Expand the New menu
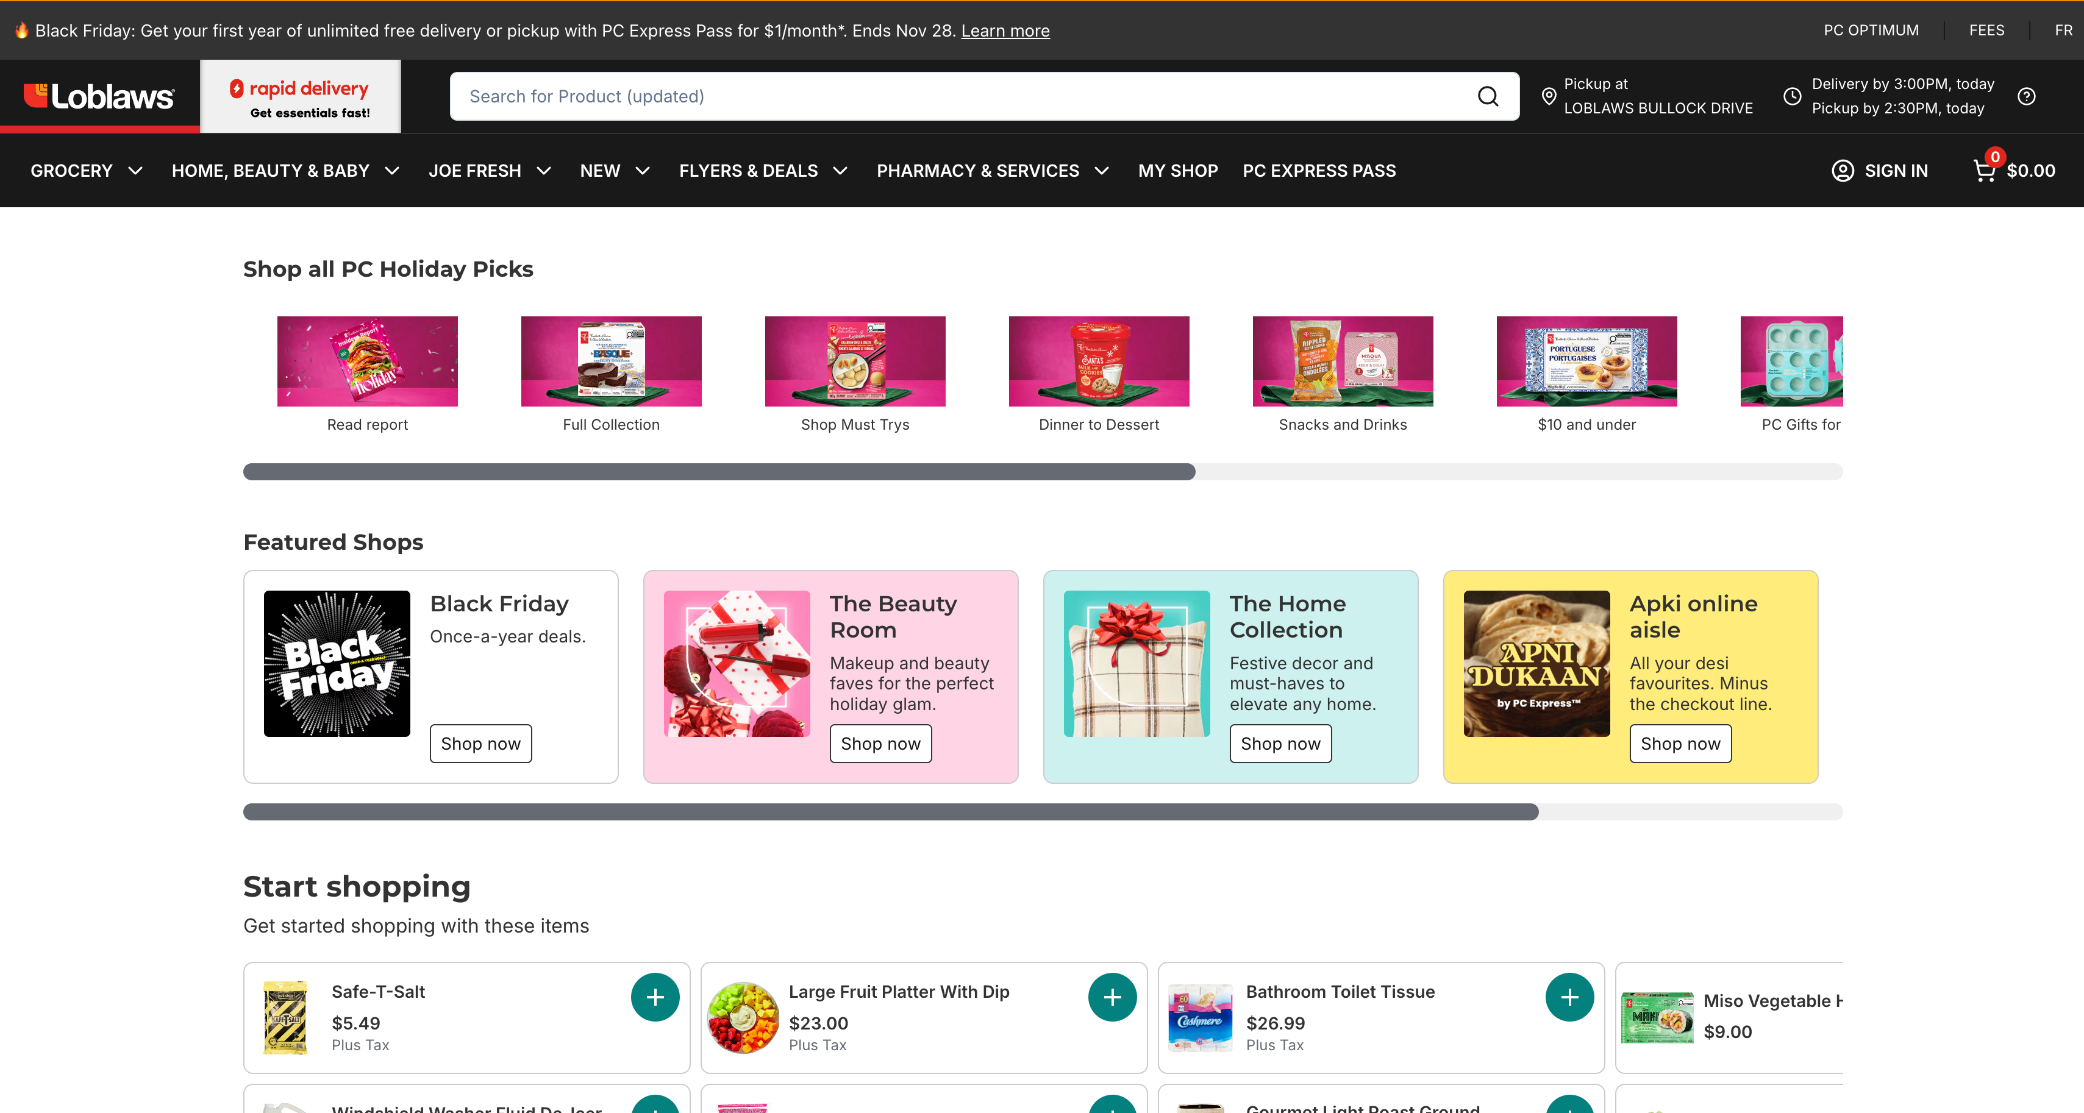Image resolution: width=2084 pixels, height=1113 pixels. pos(615,171)
